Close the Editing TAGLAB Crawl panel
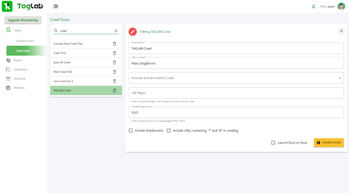349x193 pixels. click(x=341, y=31)
